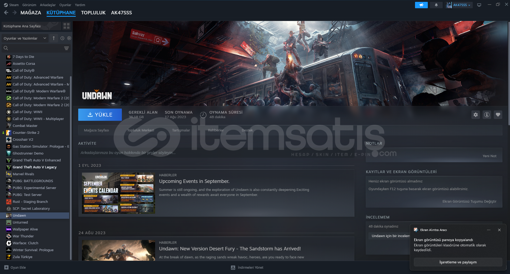Open the September Events Calendar thumbnail

118,193
